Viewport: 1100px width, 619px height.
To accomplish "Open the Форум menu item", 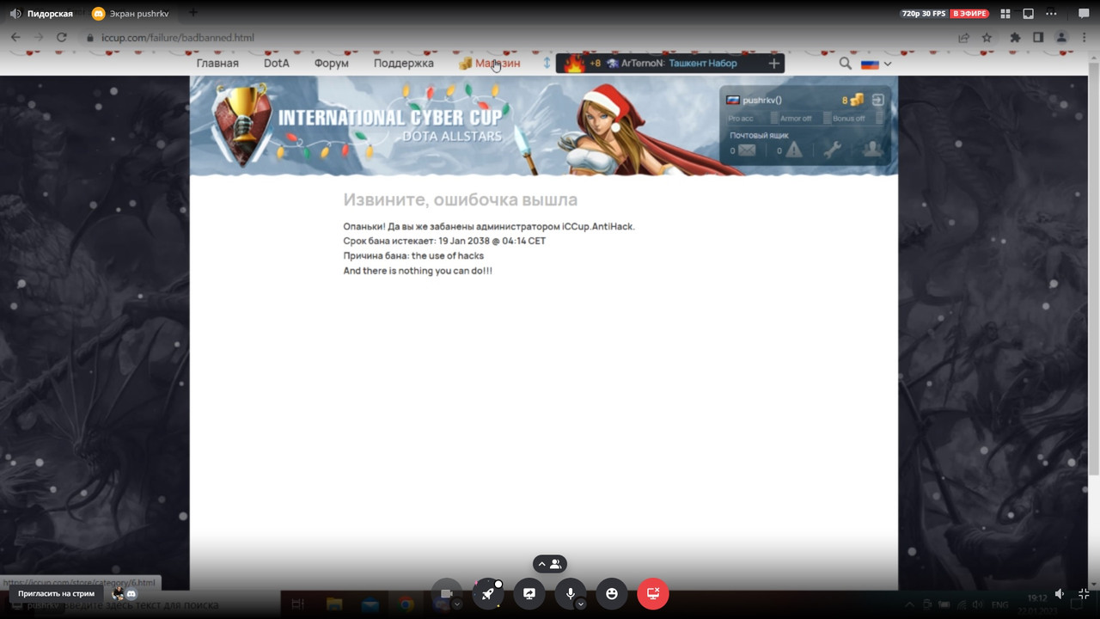I will click(332, 64).
